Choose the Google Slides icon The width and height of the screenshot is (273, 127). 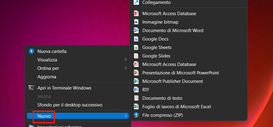(136, 56)
